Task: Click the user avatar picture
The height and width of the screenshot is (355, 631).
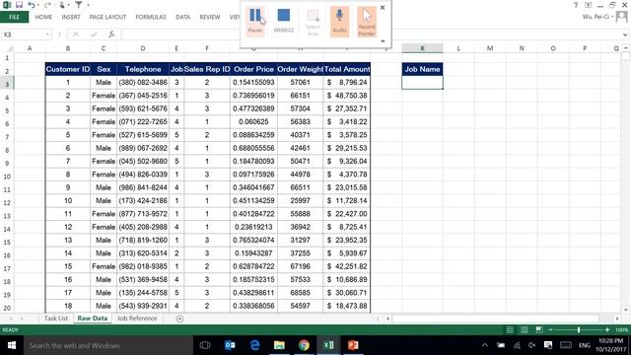Action: click(x=622, y=17)
